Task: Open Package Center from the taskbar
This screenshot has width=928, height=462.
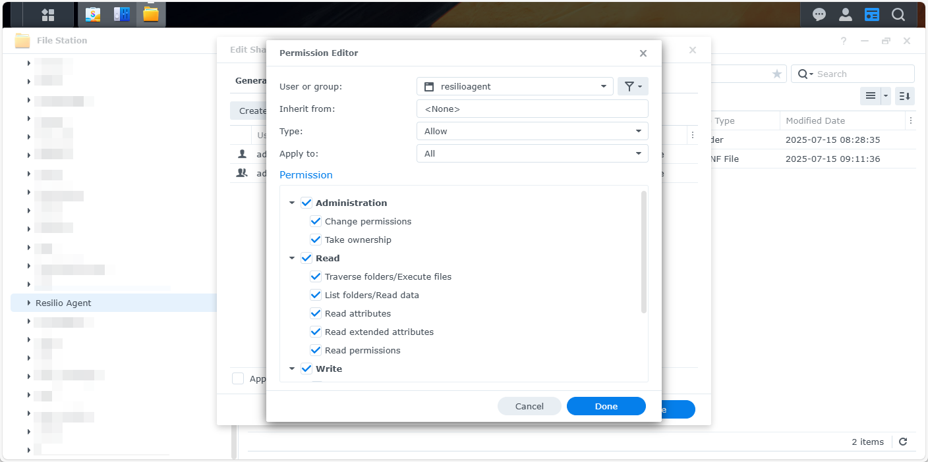Action: tap(93, 14)
